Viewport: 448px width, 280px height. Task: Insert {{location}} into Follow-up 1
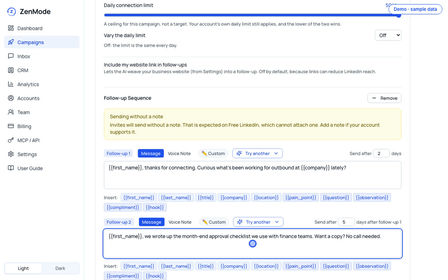[x=266, y=197]
